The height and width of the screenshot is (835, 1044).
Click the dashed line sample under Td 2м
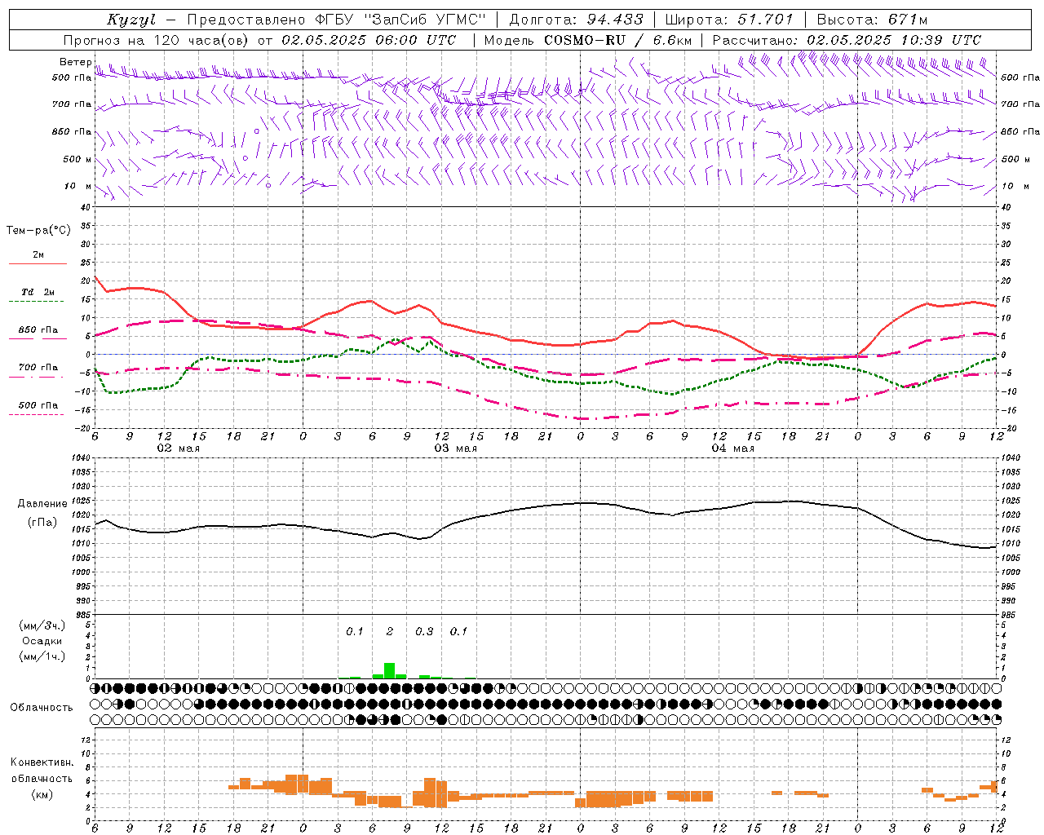(38, 302)
